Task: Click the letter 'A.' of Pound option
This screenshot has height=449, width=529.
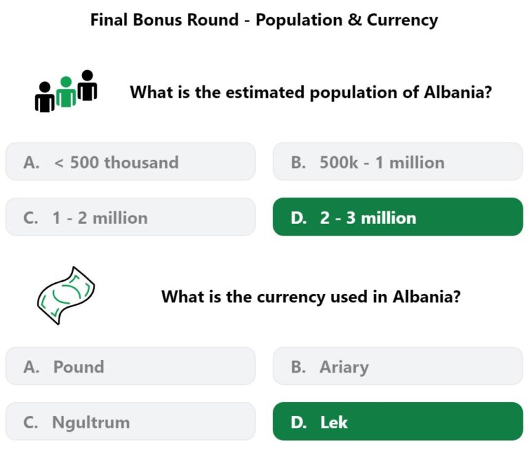Action: coord(32,366)
